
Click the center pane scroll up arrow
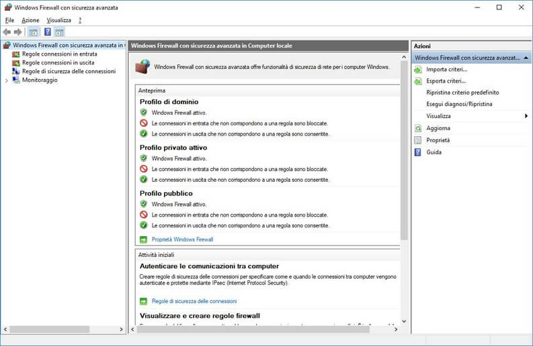(404, 57)
